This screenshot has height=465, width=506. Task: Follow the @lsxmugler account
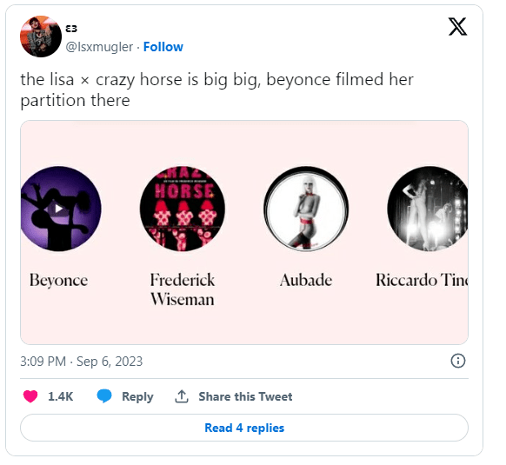pos(163,47)
